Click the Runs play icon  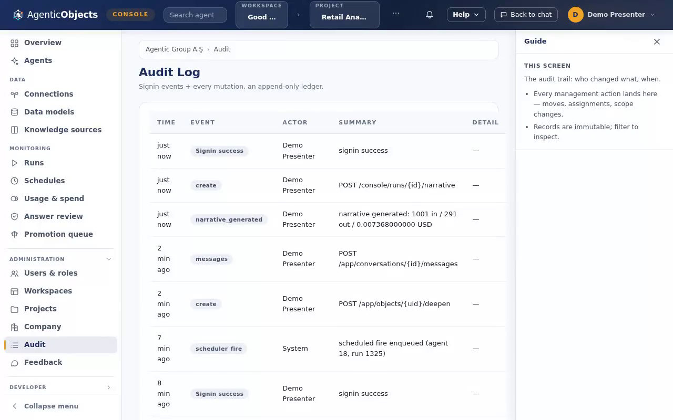pos(15,163)
